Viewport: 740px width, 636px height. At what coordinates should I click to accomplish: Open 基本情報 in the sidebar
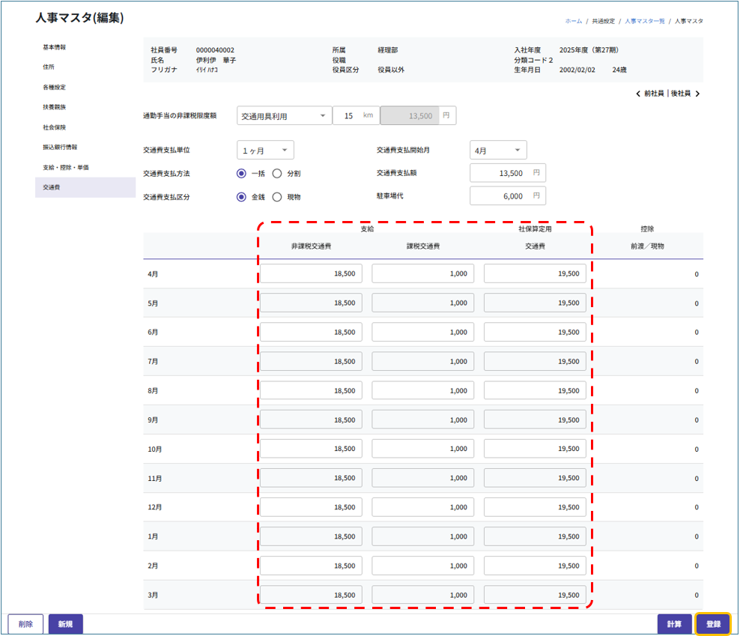pos(55,47)
